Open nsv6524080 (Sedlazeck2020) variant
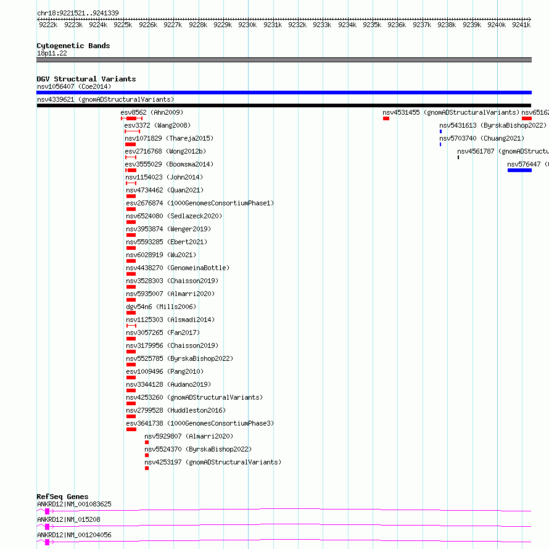The height and width of the screenshot is (549, 549). click(174, 216)
